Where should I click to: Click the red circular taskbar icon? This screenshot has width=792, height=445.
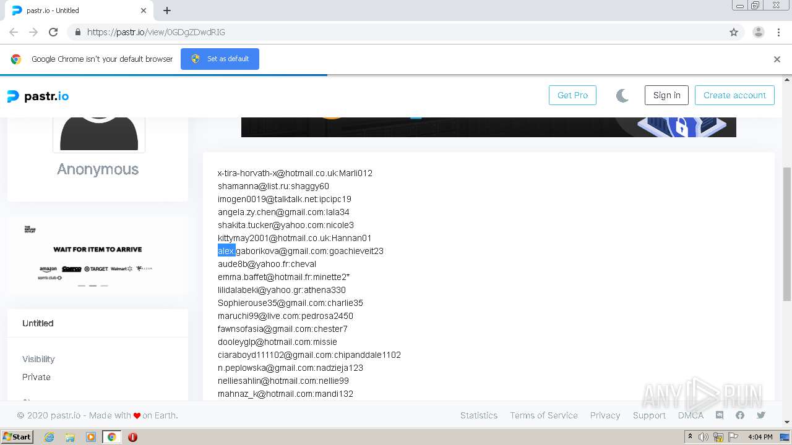[x=132, y=437]
